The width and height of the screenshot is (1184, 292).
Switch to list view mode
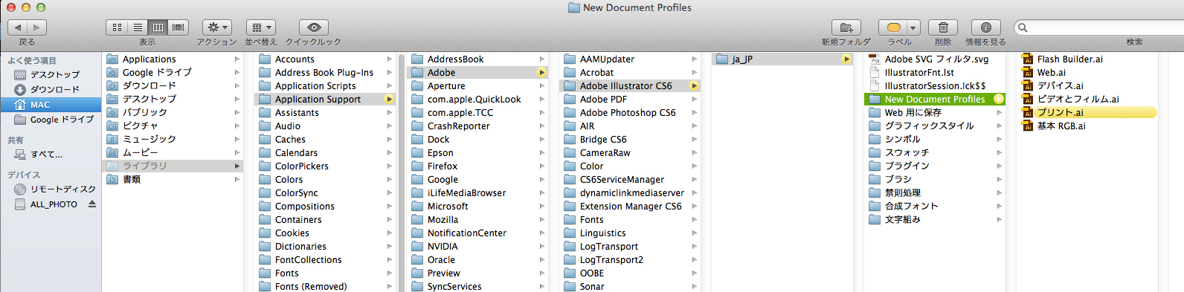point(138,27)
